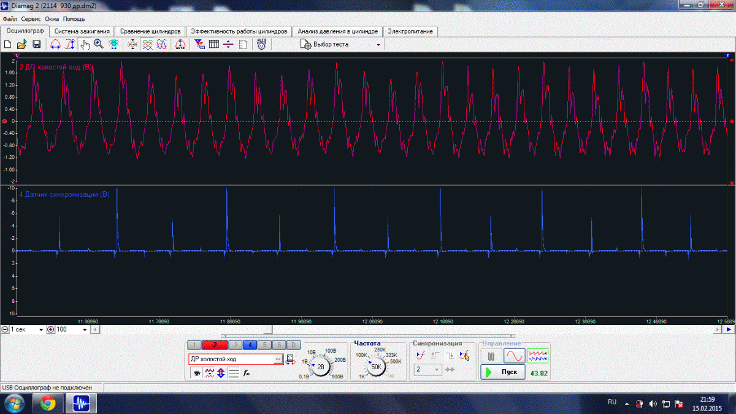Open the table grid view icon
The width and height of the screenshot is (736, 414).
tap(214, 44)
